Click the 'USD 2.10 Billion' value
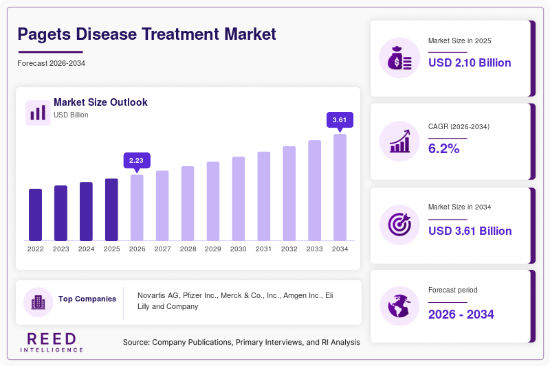 click(470, 62)
